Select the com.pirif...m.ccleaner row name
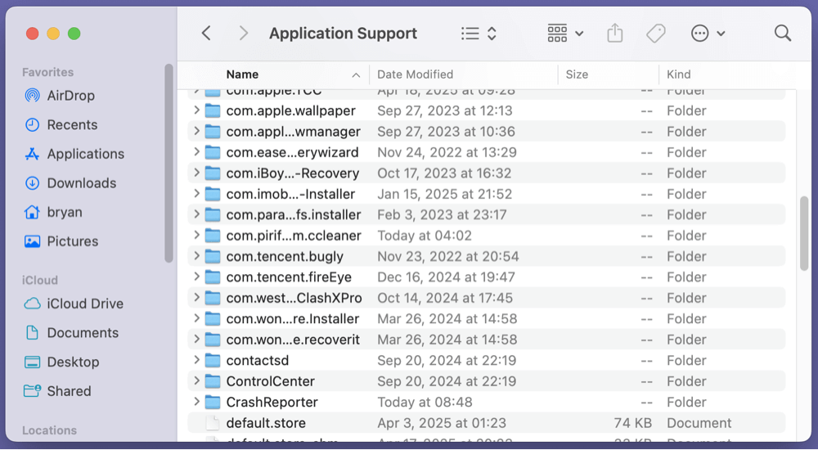This screenshot has width=818, height=450. coord(294,236)
